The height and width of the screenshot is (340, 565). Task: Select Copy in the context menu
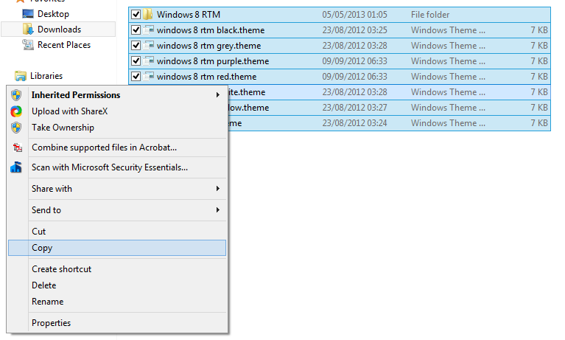click(x=117, y=248)
